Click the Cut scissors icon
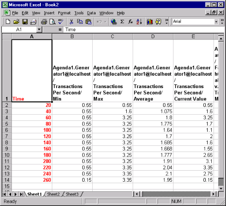 pos(71,22)
